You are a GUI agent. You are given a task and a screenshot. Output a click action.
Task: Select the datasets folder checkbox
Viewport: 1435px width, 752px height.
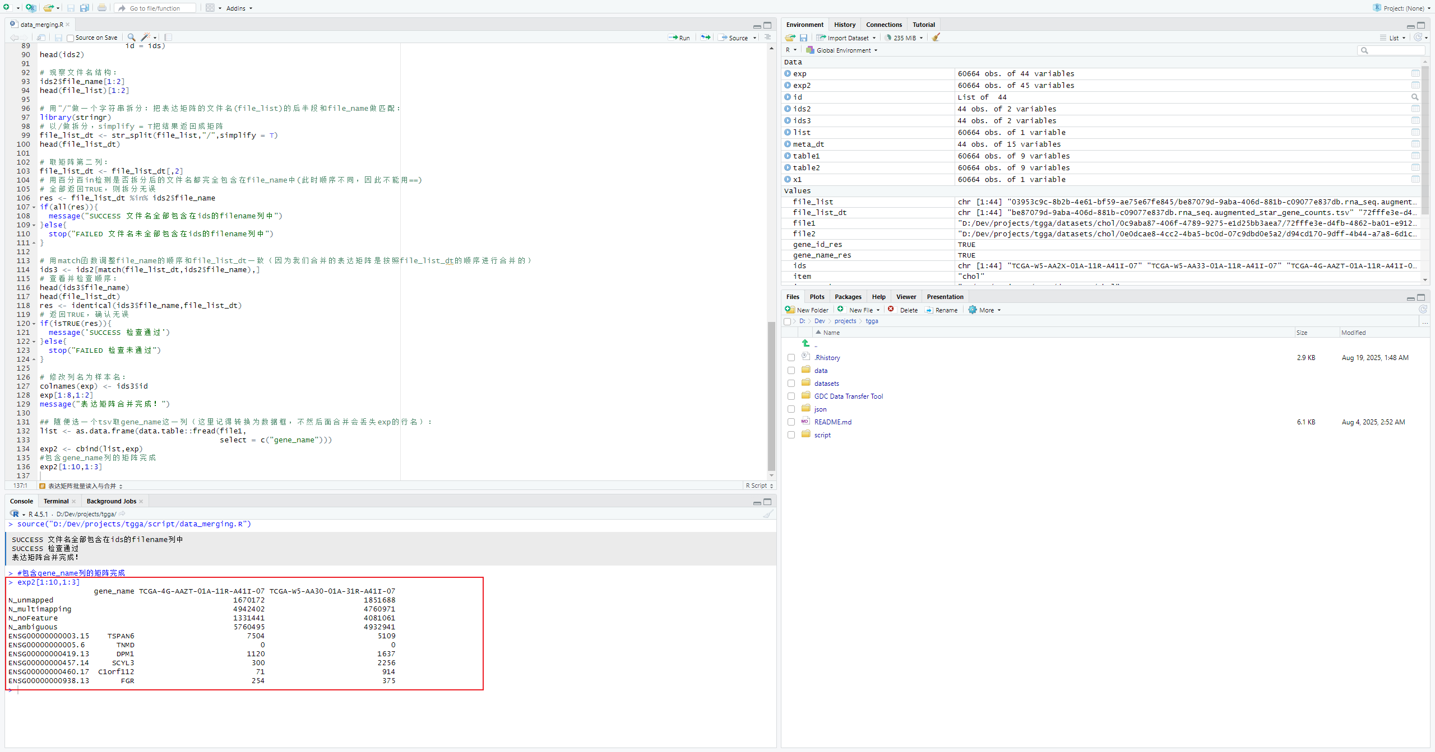click(x=791, y=384)
